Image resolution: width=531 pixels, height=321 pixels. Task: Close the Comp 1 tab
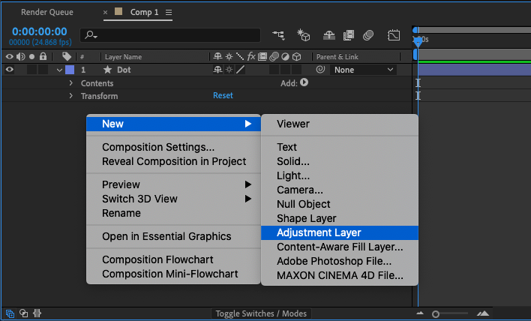[x=105, y=13]
